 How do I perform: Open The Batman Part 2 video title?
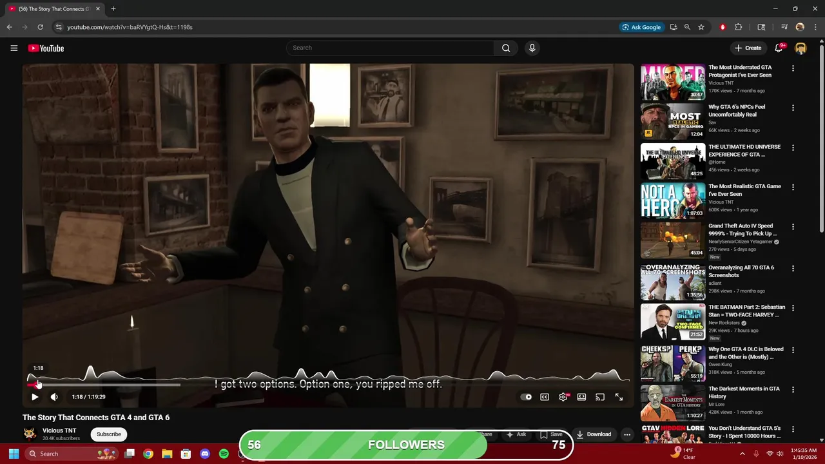(x=746, y=311)
